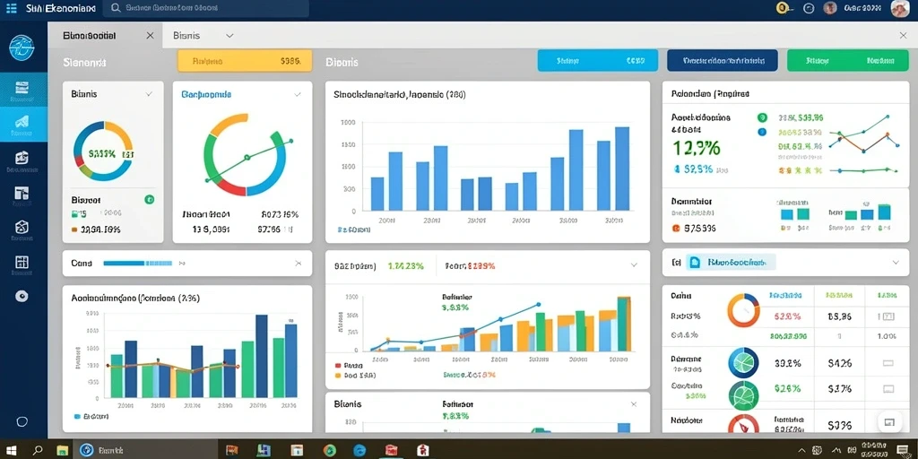Expand the chevron on the small donut card
The width and height of the screenshot is (918, 459).
point(149,93)
